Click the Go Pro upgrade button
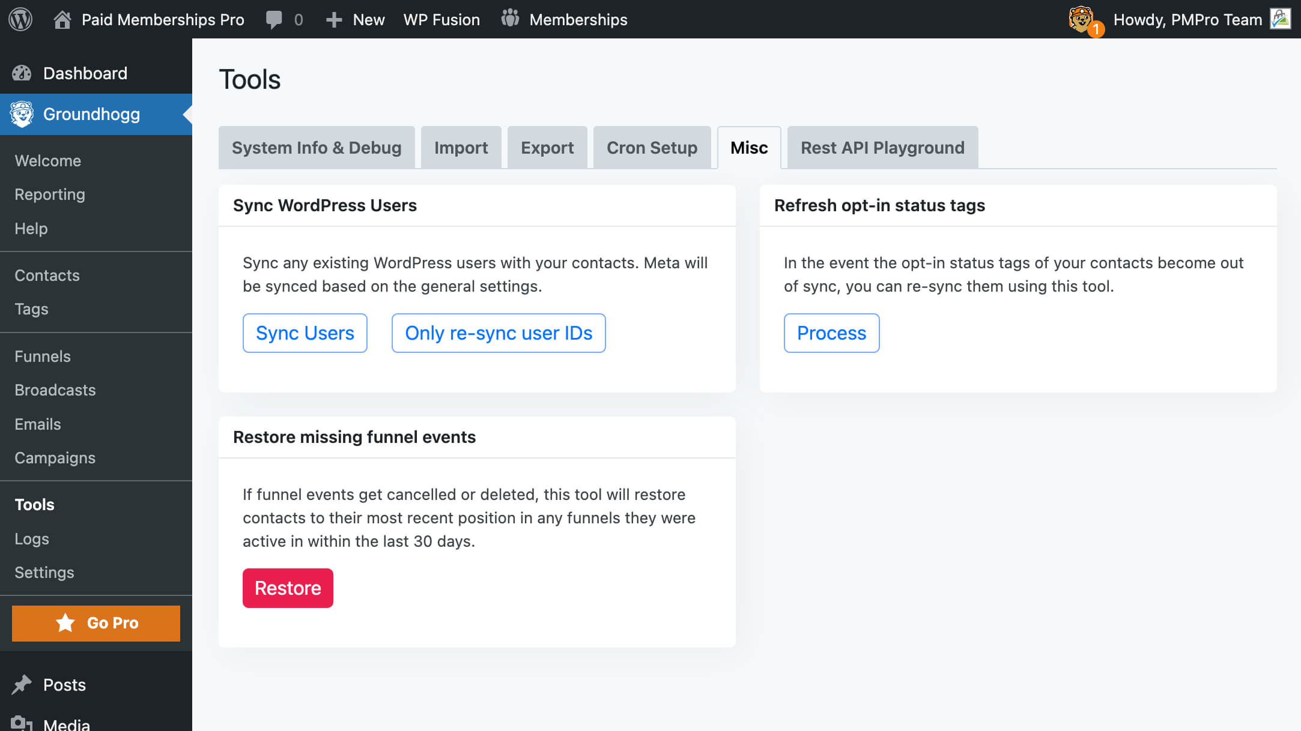This screenshot has width=1301, height=731. pos(96,622)
